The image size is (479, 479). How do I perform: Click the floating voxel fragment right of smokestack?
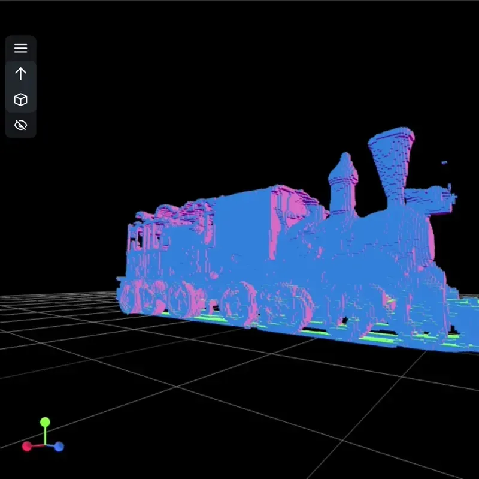pos(444,162)
